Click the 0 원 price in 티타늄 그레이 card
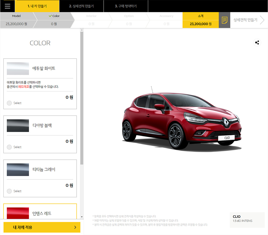 tap(69, 185)
